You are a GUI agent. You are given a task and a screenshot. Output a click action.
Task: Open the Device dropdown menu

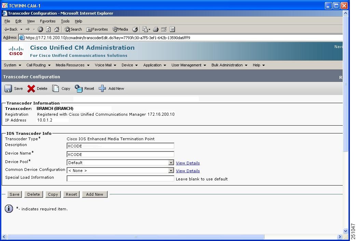click(x=129, y=65)
